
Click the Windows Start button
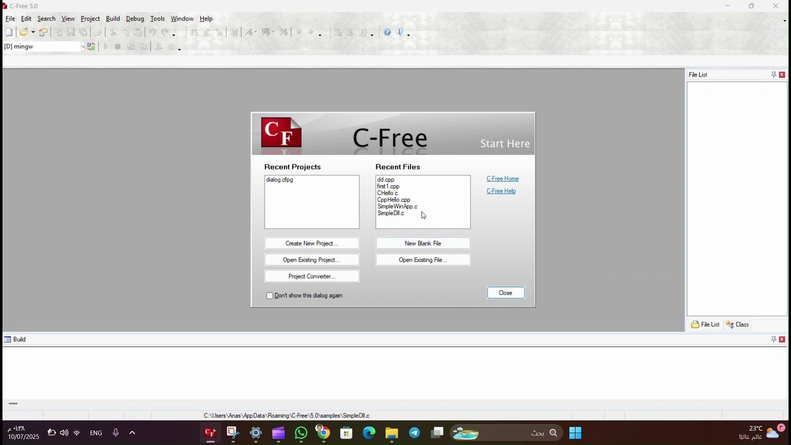tap(575, 433)
